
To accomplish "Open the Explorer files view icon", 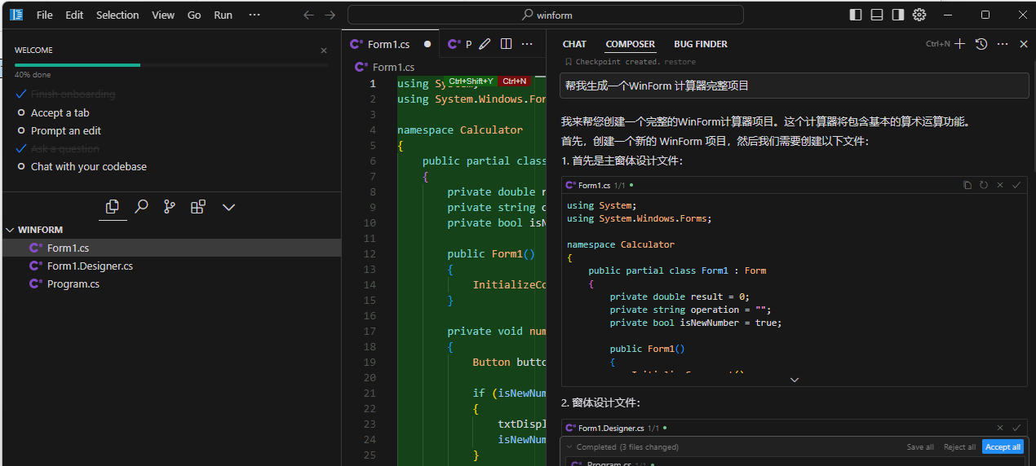I will click(113, 207).
